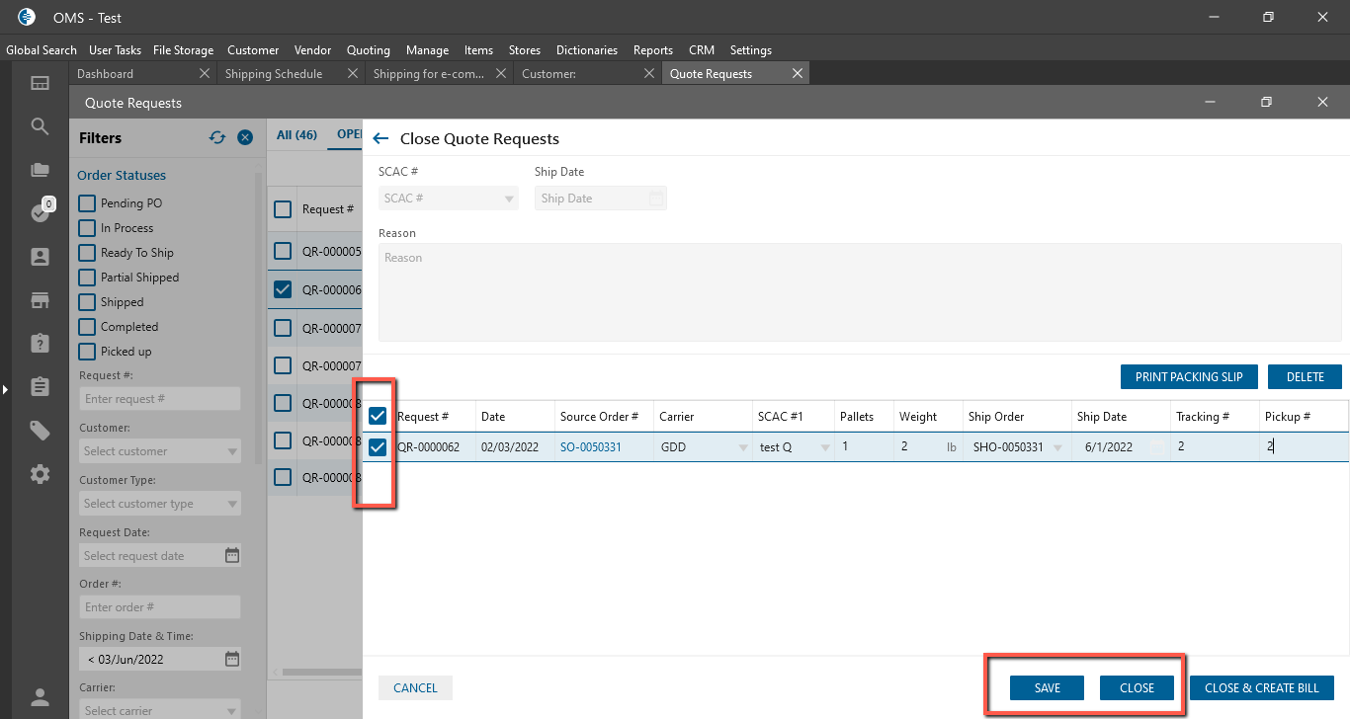The width and height of the screenshot is (1350, 719).
Task: Open source order link SO-0050331
Action: 590,447
